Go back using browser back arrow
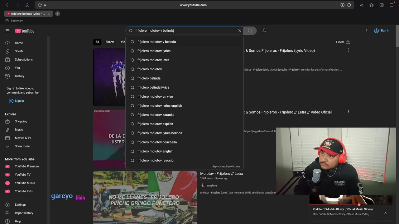The width and height of the screenshot is (399, 224). click(7, 5)
